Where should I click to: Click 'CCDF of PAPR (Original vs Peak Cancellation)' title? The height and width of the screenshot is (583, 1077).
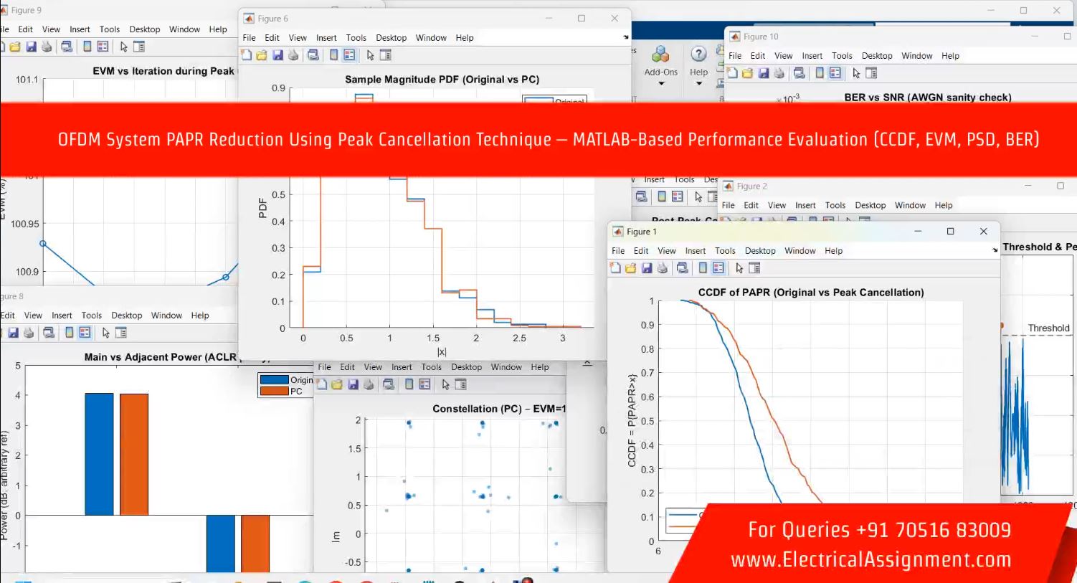(x=811, y=293)
